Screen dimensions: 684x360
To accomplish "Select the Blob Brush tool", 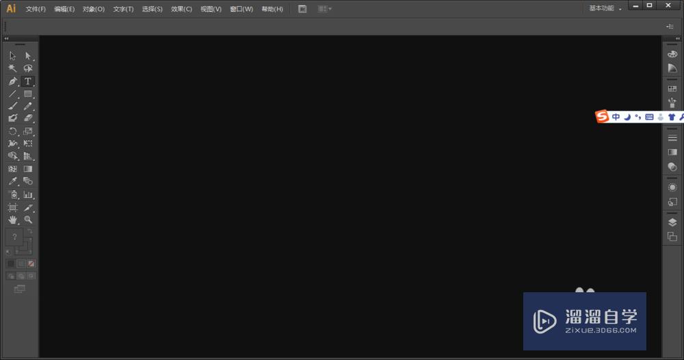I will (x=12, y=118).
